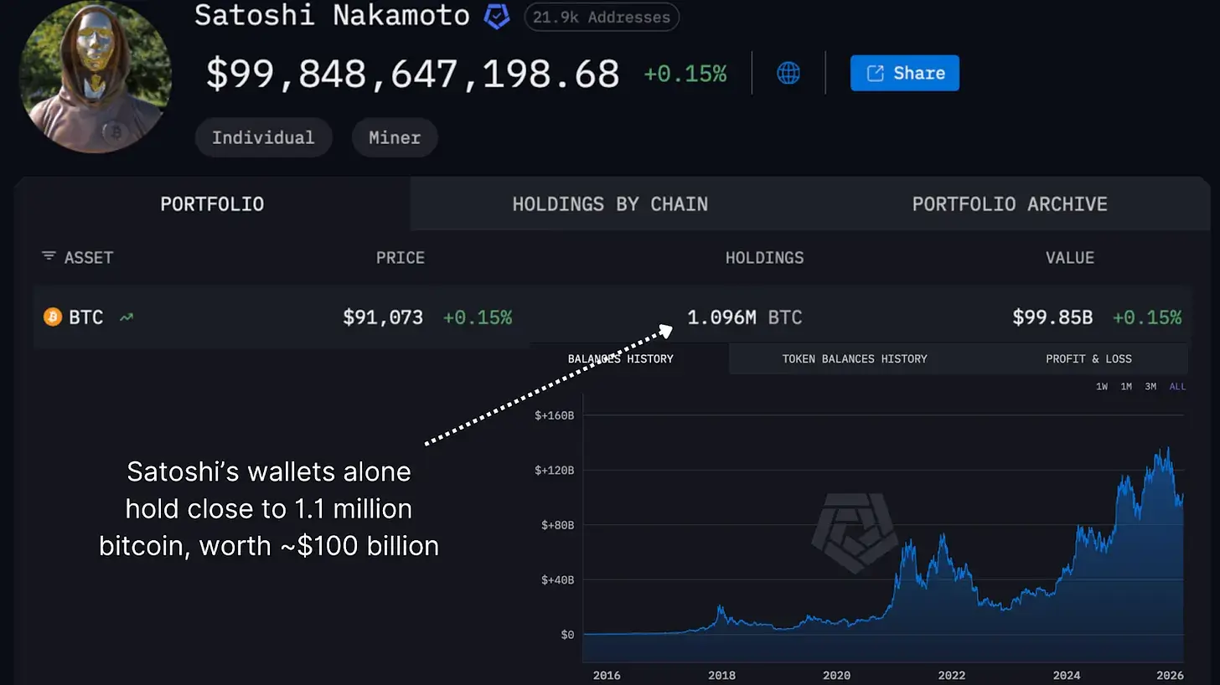Screen dimensions: 1220x685
Task: Click the 2021 peak on the balance chart
Action: [908, 544]
